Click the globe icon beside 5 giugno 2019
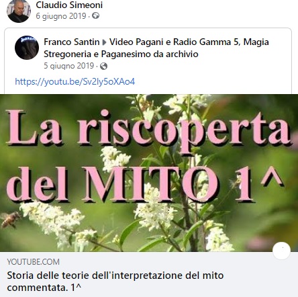Viewport: 298px width, 297px height. tap(103, 67)
